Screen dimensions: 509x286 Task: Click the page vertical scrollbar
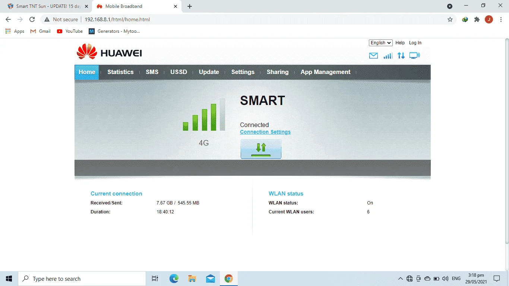coord(506,142)
